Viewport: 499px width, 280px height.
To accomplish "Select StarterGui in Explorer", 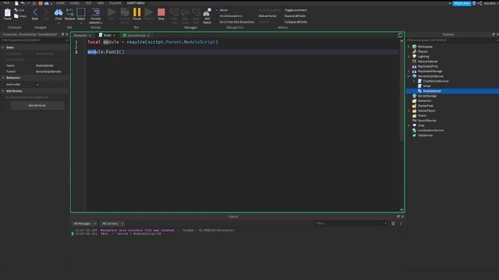I will (x=424, y=101).
